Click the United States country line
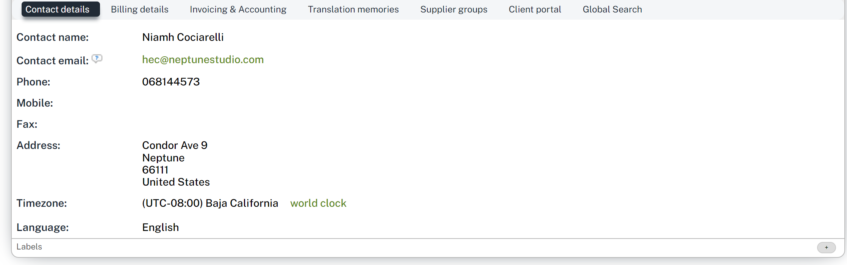The height and width of the screenshot is (265, 847). pyautogui.click(x=176, y=182)
